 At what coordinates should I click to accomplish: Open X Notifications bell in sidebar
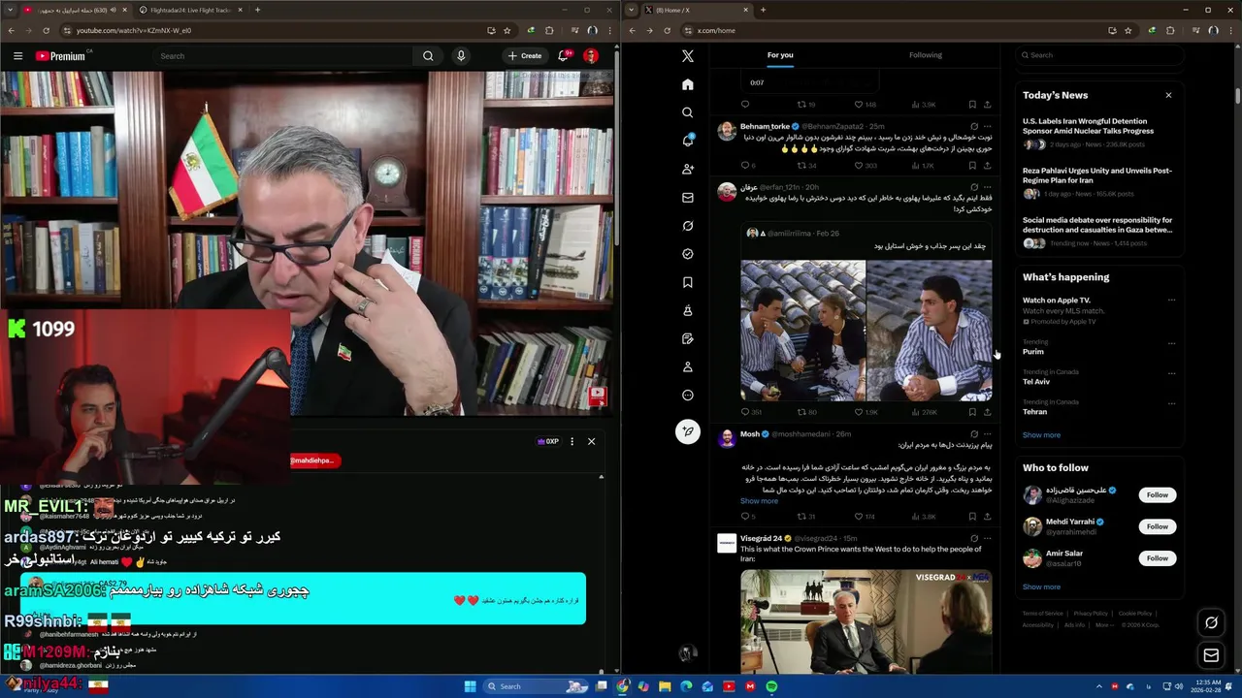point(688,141)
